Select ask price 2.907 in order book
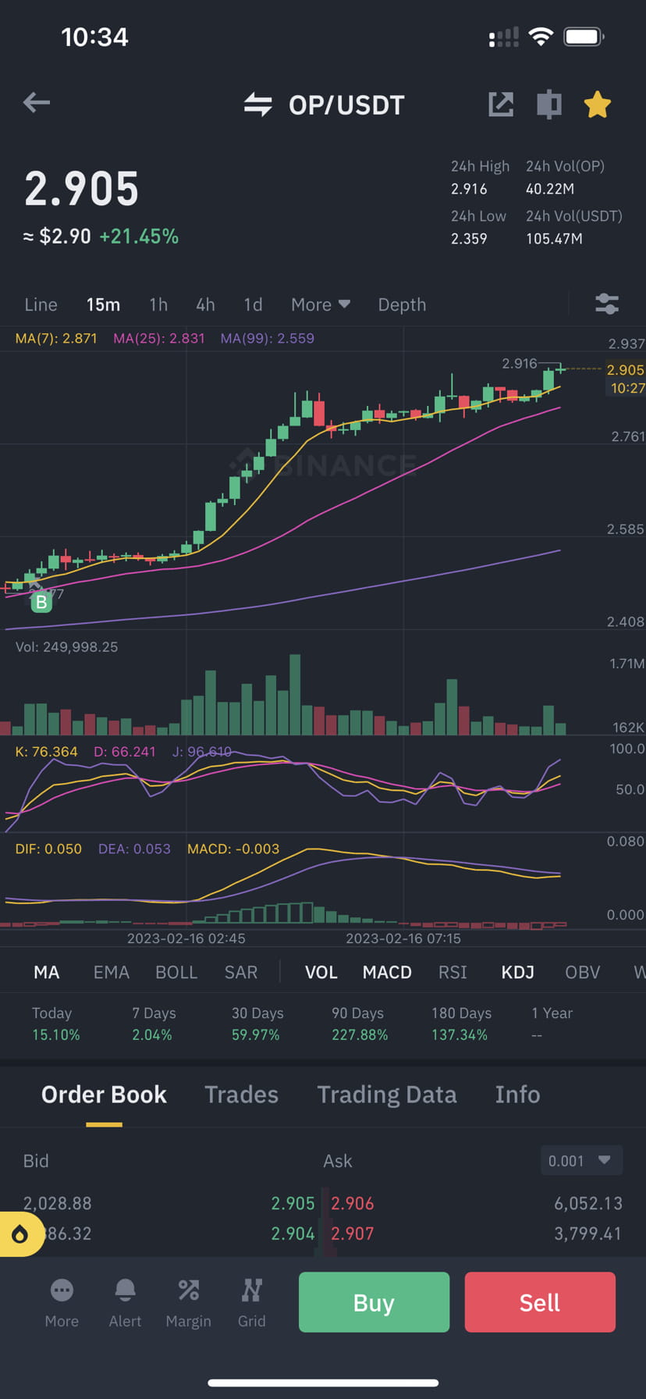Screen dimensions: 646x1399 tap(353, 1233)
